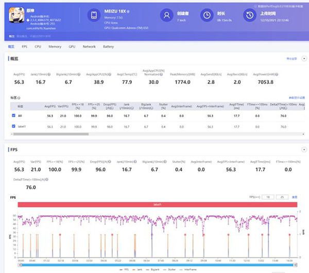This screenshot has height=273, width=309.
Task: Click the duration clock icon
Action: (x=207, y=16)
